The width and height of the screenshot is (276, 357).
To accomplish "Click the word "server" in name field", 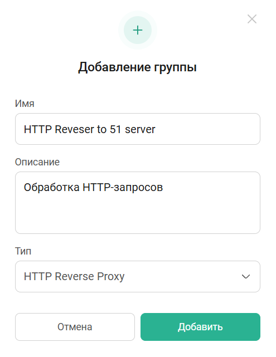I will (140, 130).
